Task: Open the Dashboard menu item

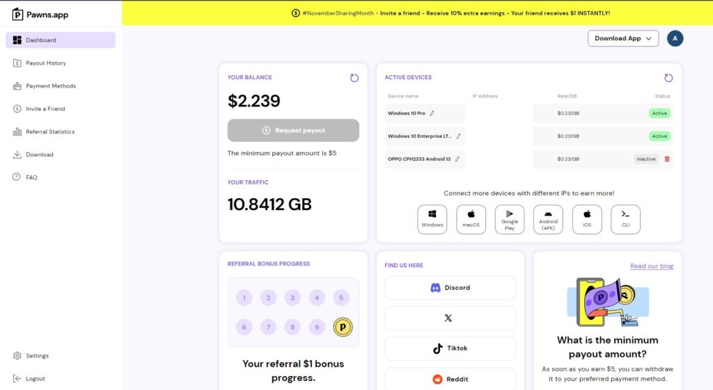Action: point(61,40)
